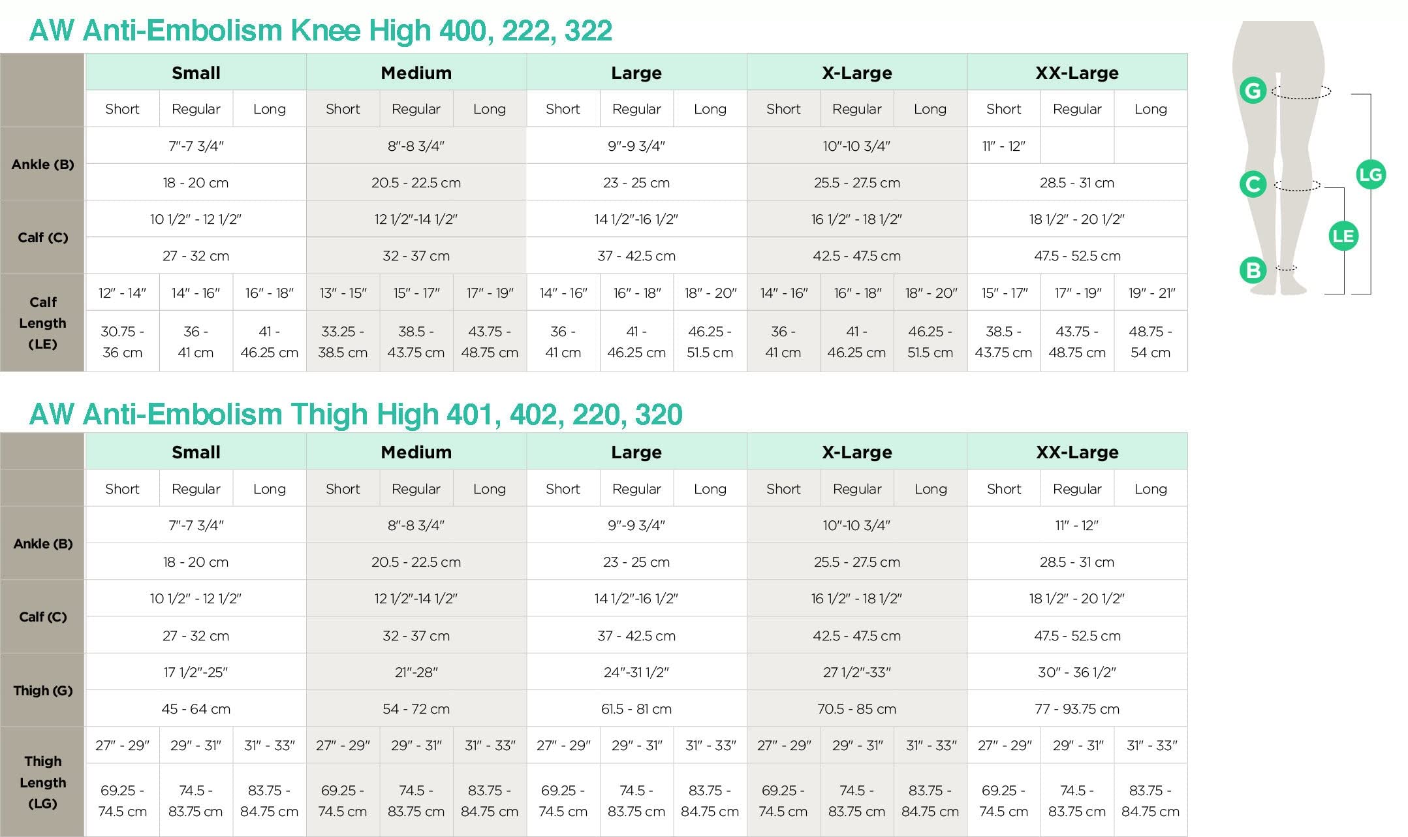Click the Knee High XX-Large Short 11" - 12" cell
Screen dimensions: 1408x837
click(x=1003, y=146)
